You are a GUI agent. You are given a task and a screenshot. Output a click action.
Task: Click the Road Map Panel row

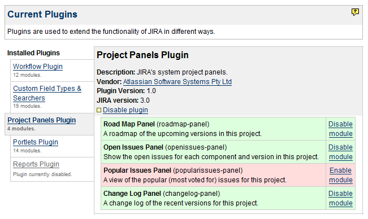(213, 129)
